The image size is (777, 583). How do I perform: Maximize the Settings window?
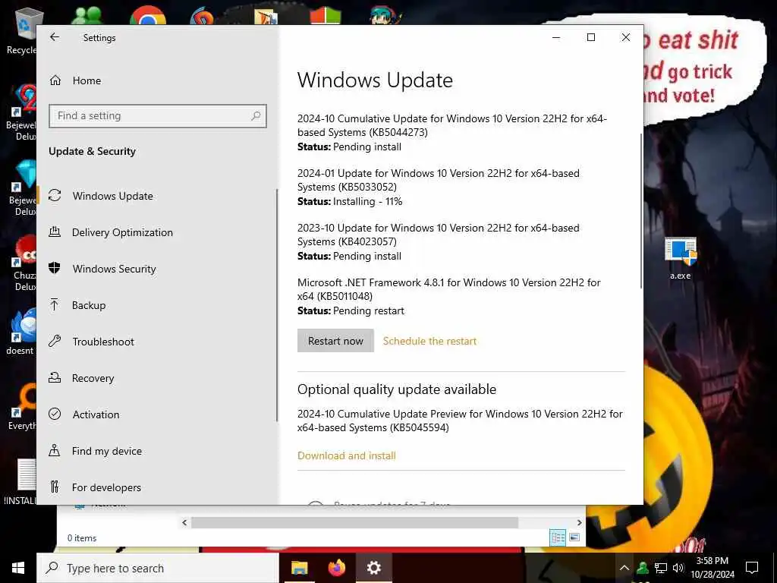click(x=590, y=37)
